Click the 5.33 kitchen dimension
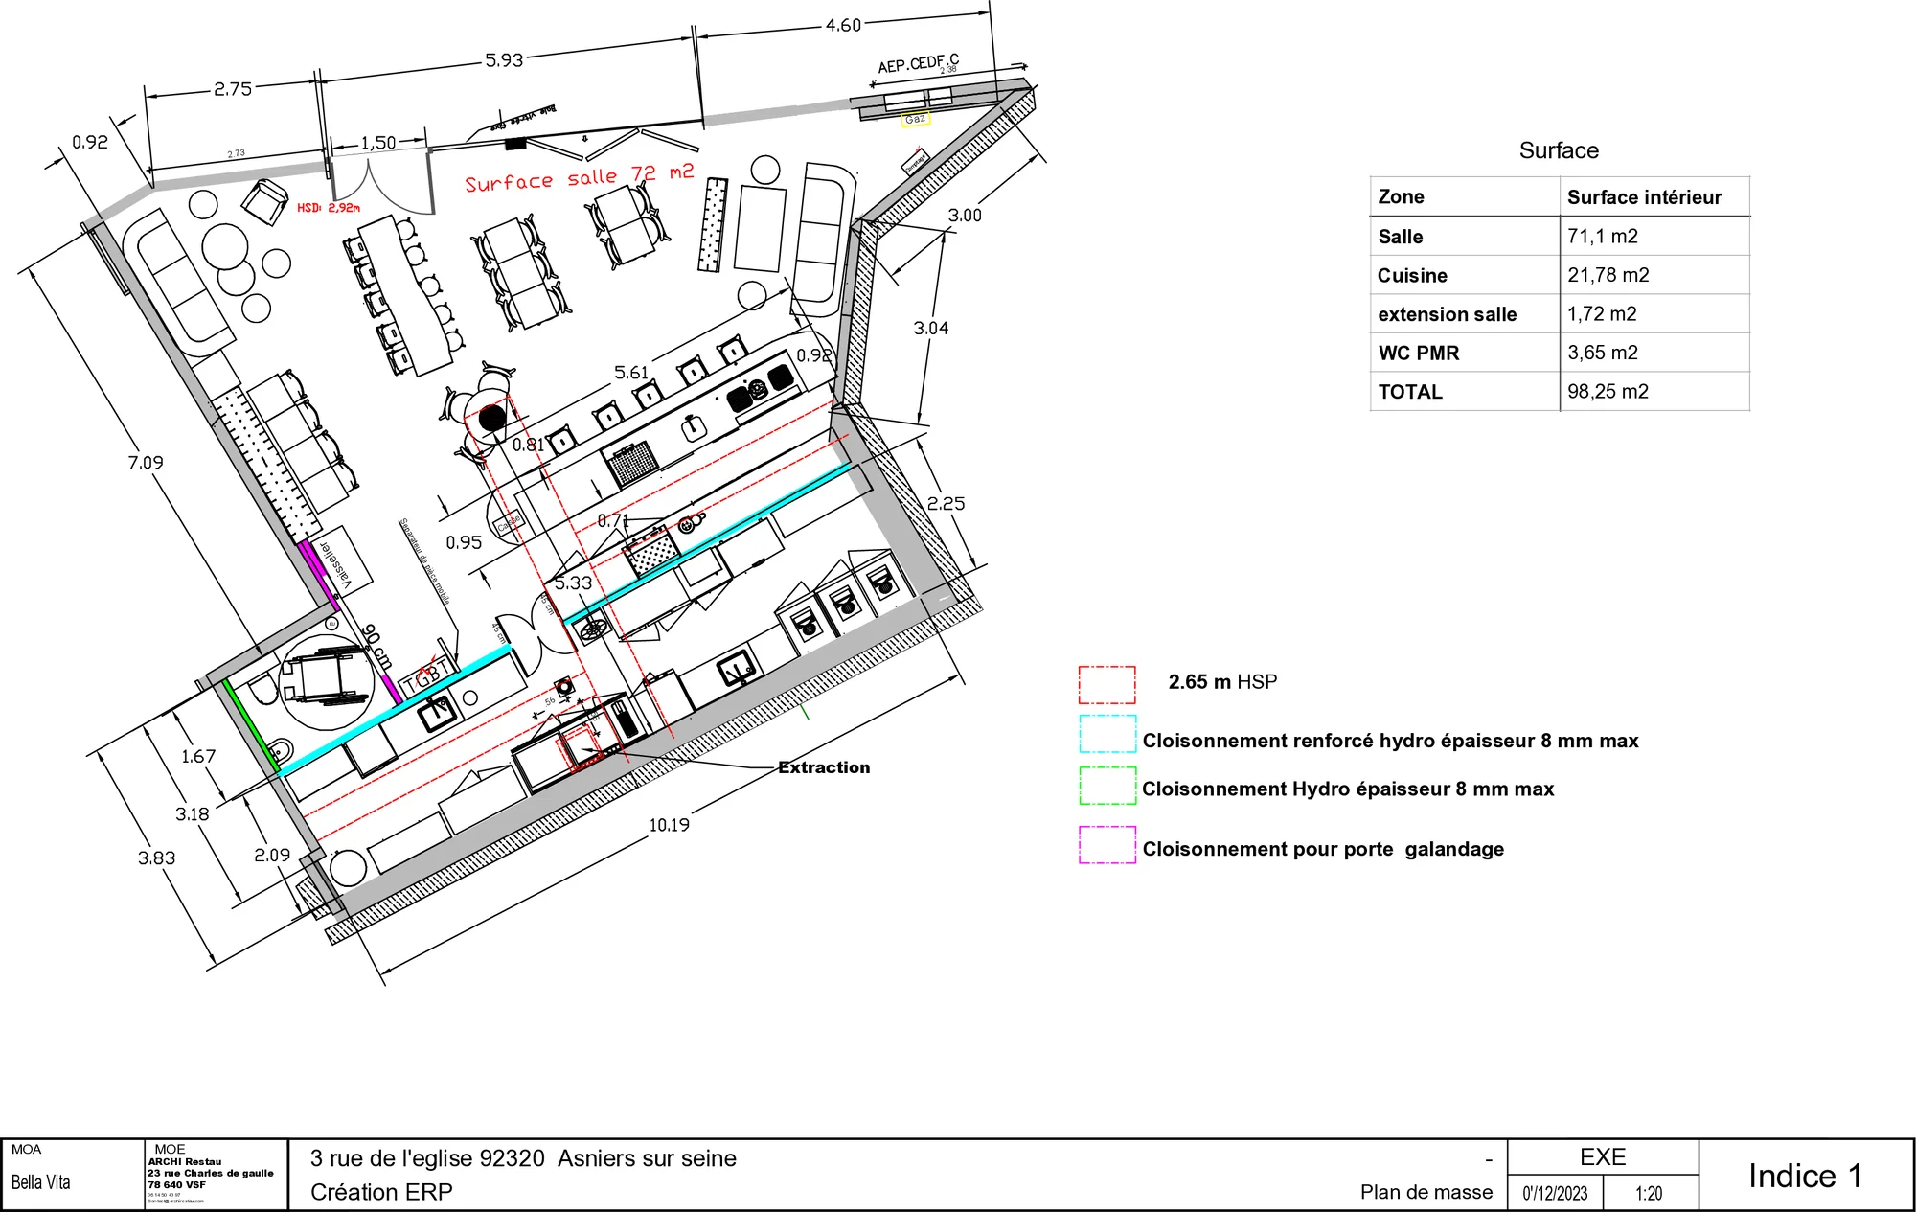 pyautogui.click(x=573, y=583)
